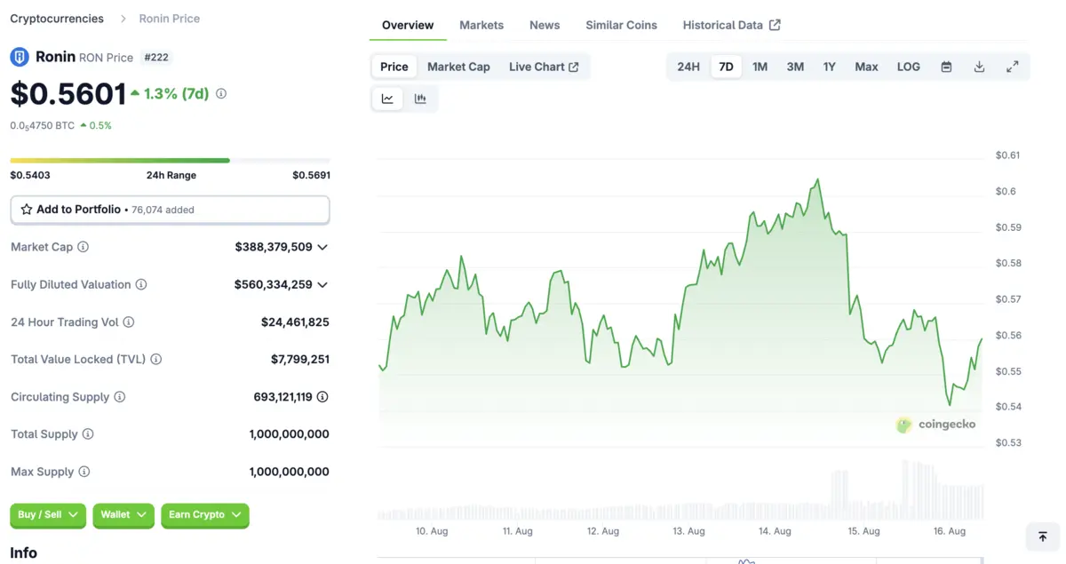The width and height of the screenshot is (1066, 564).
Task: Open the Similar Coins tab
Action: click(x=621, y=25)
